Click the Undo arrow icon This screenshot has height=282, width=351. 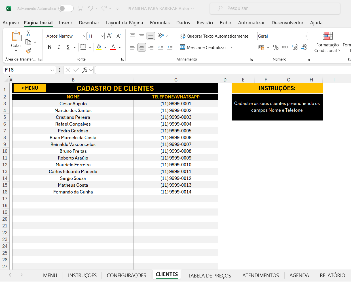pyautogui.click(x=90, y=8)
